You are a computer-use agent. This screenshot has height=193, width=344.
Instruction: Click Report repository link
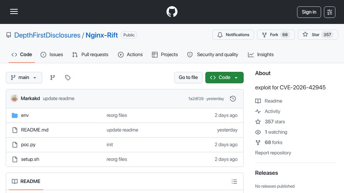click(273, 153)
